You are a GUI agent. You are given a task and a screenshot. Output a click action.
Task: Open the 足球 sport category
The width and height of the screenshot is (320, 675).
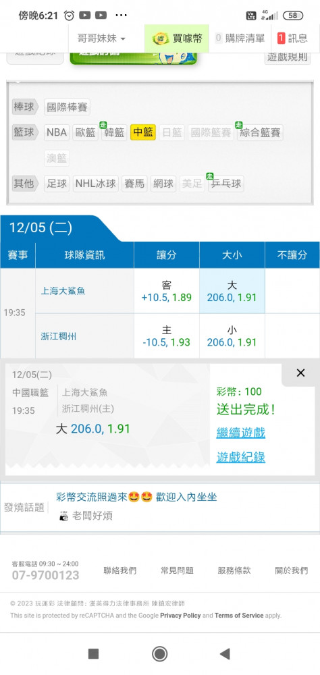(57, 184)
